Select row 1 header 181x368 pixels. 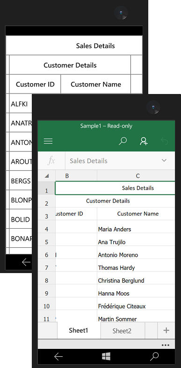(x=46, y=188)
